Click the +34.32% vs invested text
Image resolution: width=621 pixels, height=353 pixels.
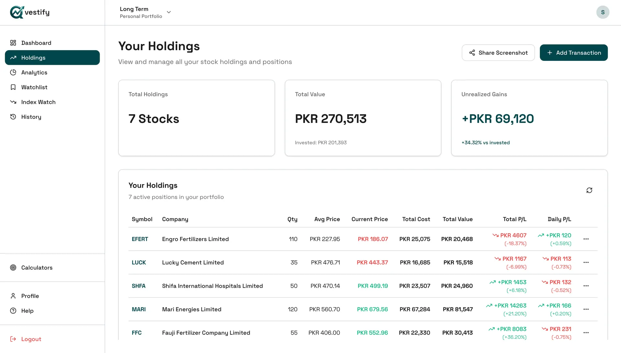pos(485,143)
